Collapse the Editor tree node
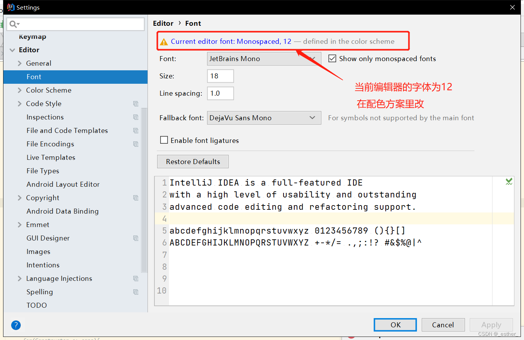The image size is (524, 340). tap(12, 50)
